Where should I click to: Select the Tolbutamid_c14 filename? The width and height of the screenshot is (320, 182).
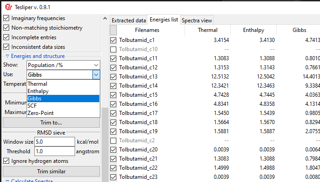click(138, 86)
